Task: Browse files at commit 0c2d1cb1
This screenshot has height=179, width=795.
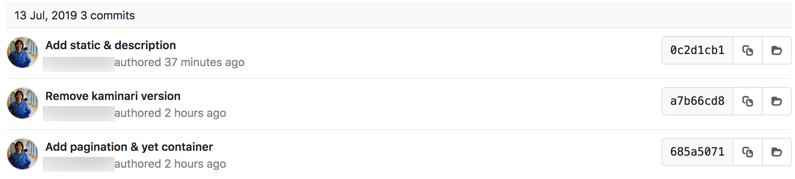Action: [776, 50]
